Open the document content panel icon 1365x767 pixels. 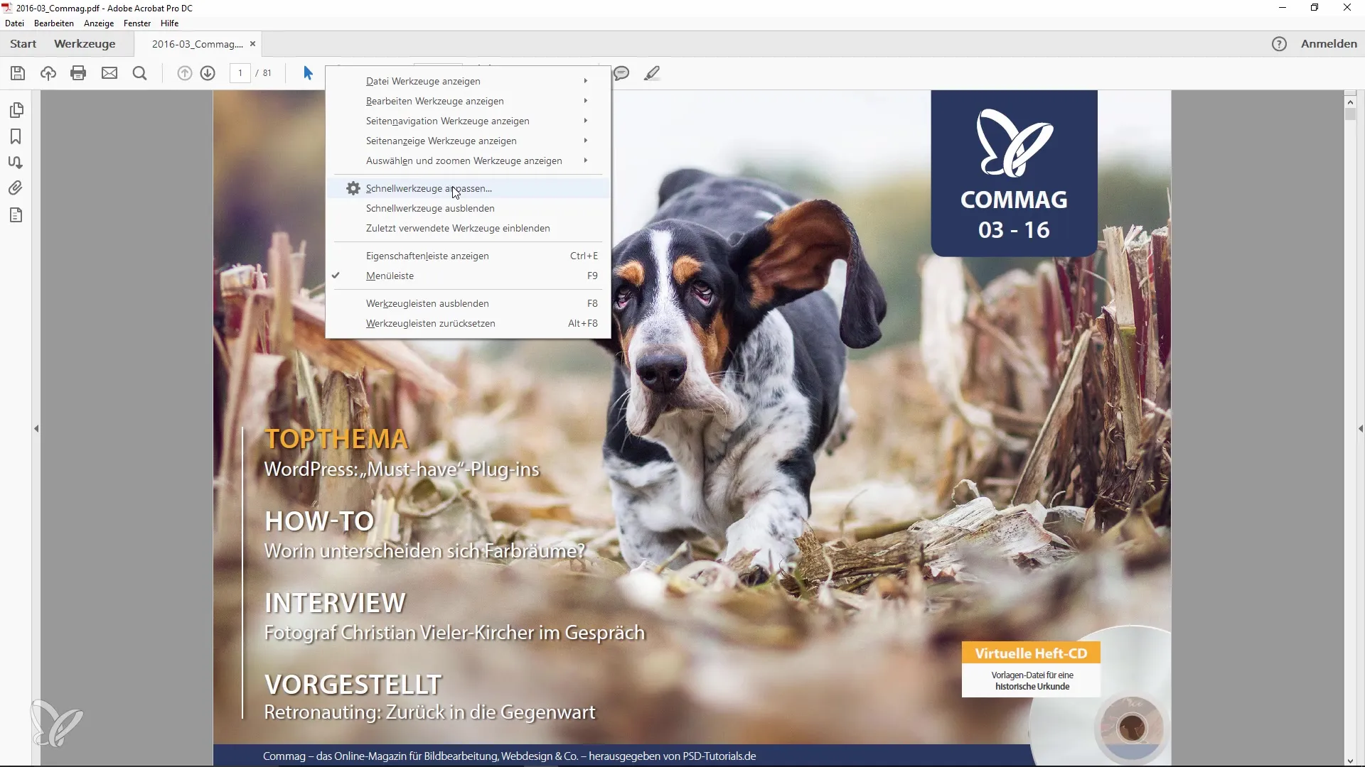click(x=16, y=215)
